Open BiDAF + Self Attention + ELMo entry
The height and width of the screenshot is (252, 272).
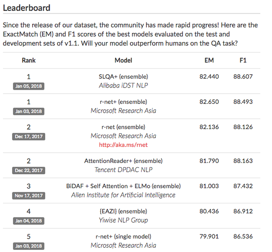pyautogui.click(x=123, y=186)
